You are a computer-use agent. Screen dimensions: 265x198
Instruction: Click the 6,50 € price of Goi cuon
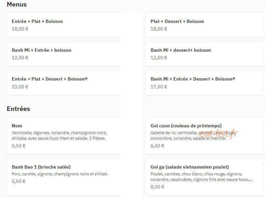[157, 146]
